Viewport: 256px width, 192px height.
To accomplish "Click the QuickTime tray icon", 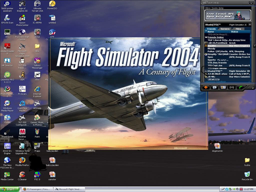I will point(227,189).
